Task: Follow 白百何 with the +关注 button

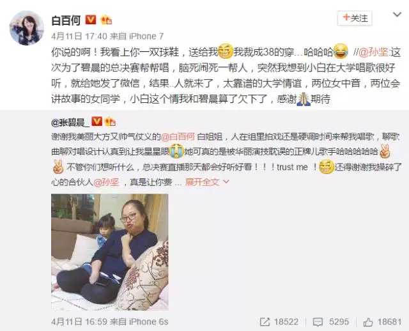Action: coord(355,19)
